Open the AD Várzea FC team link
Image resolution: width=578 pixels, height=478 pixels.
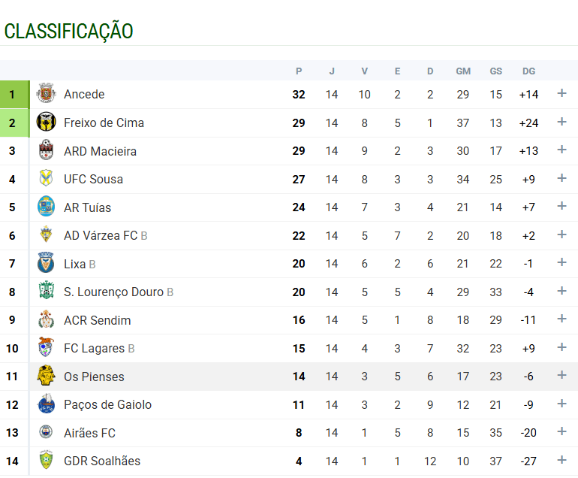point(101,235)
